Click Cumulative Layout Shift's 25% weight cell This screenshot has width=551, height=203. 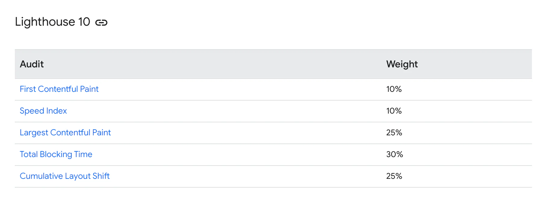click(394, 176)
